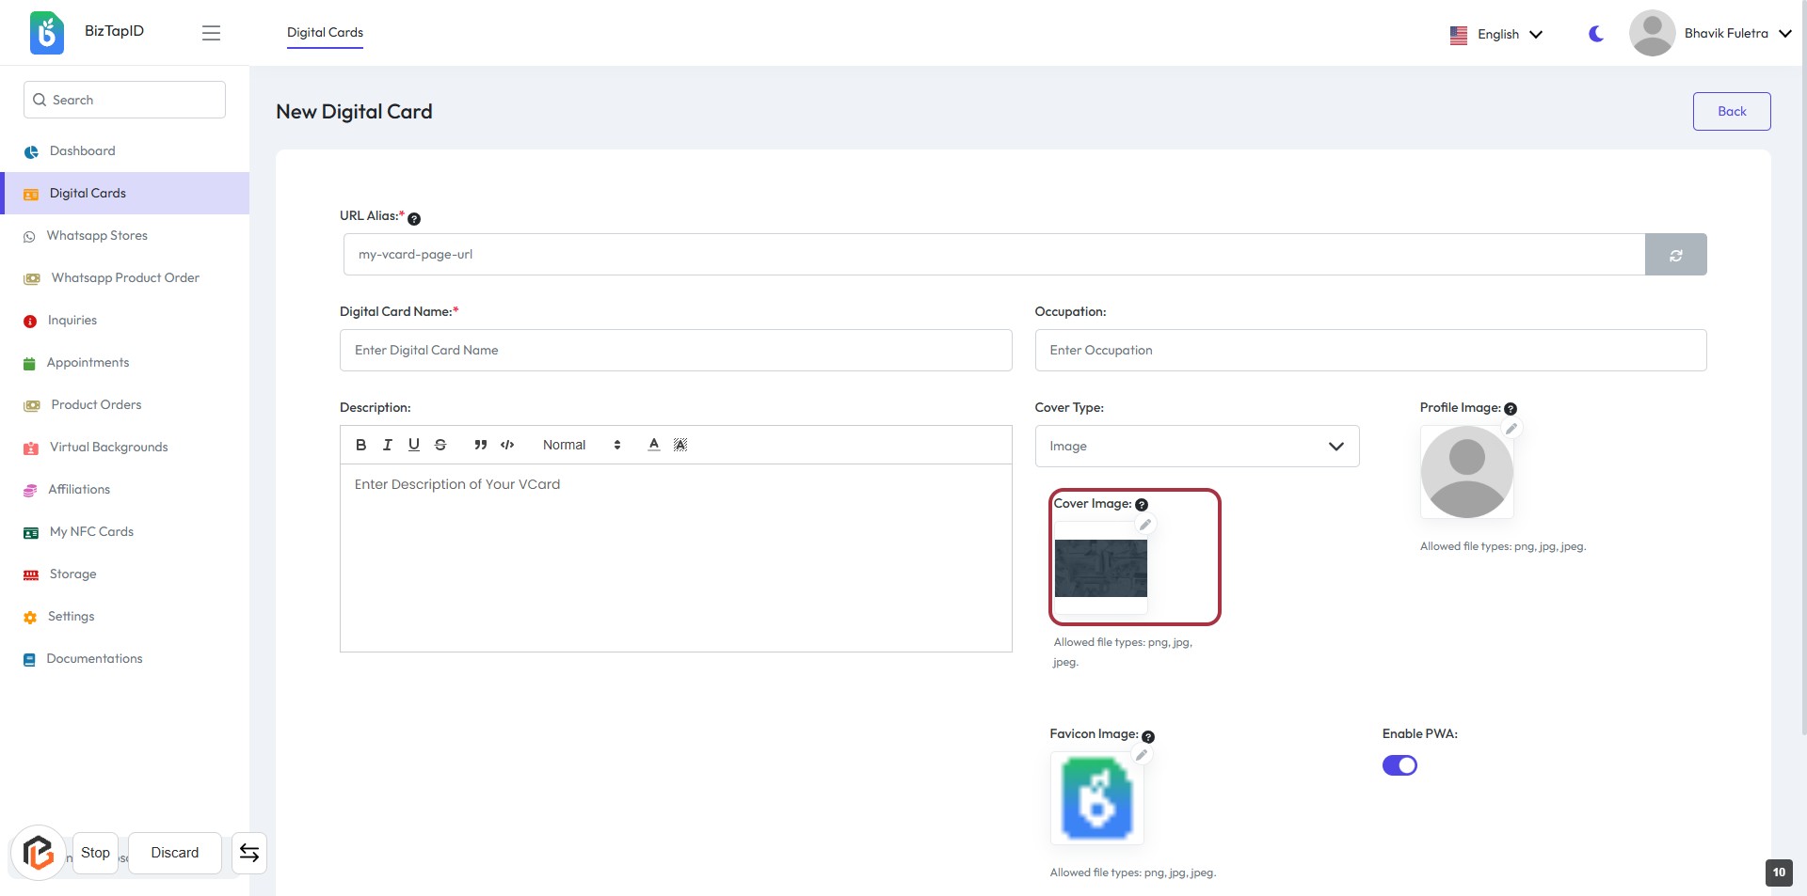The height and width of the screenshot is (896, 1807).
Task: Click the code block icon
Action: [x=507, y=445]
